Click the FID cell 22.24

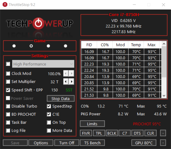89,71
